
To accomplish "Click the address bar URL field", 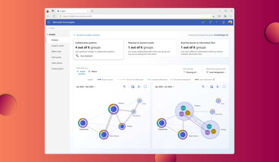I will (x=136, y=16).
